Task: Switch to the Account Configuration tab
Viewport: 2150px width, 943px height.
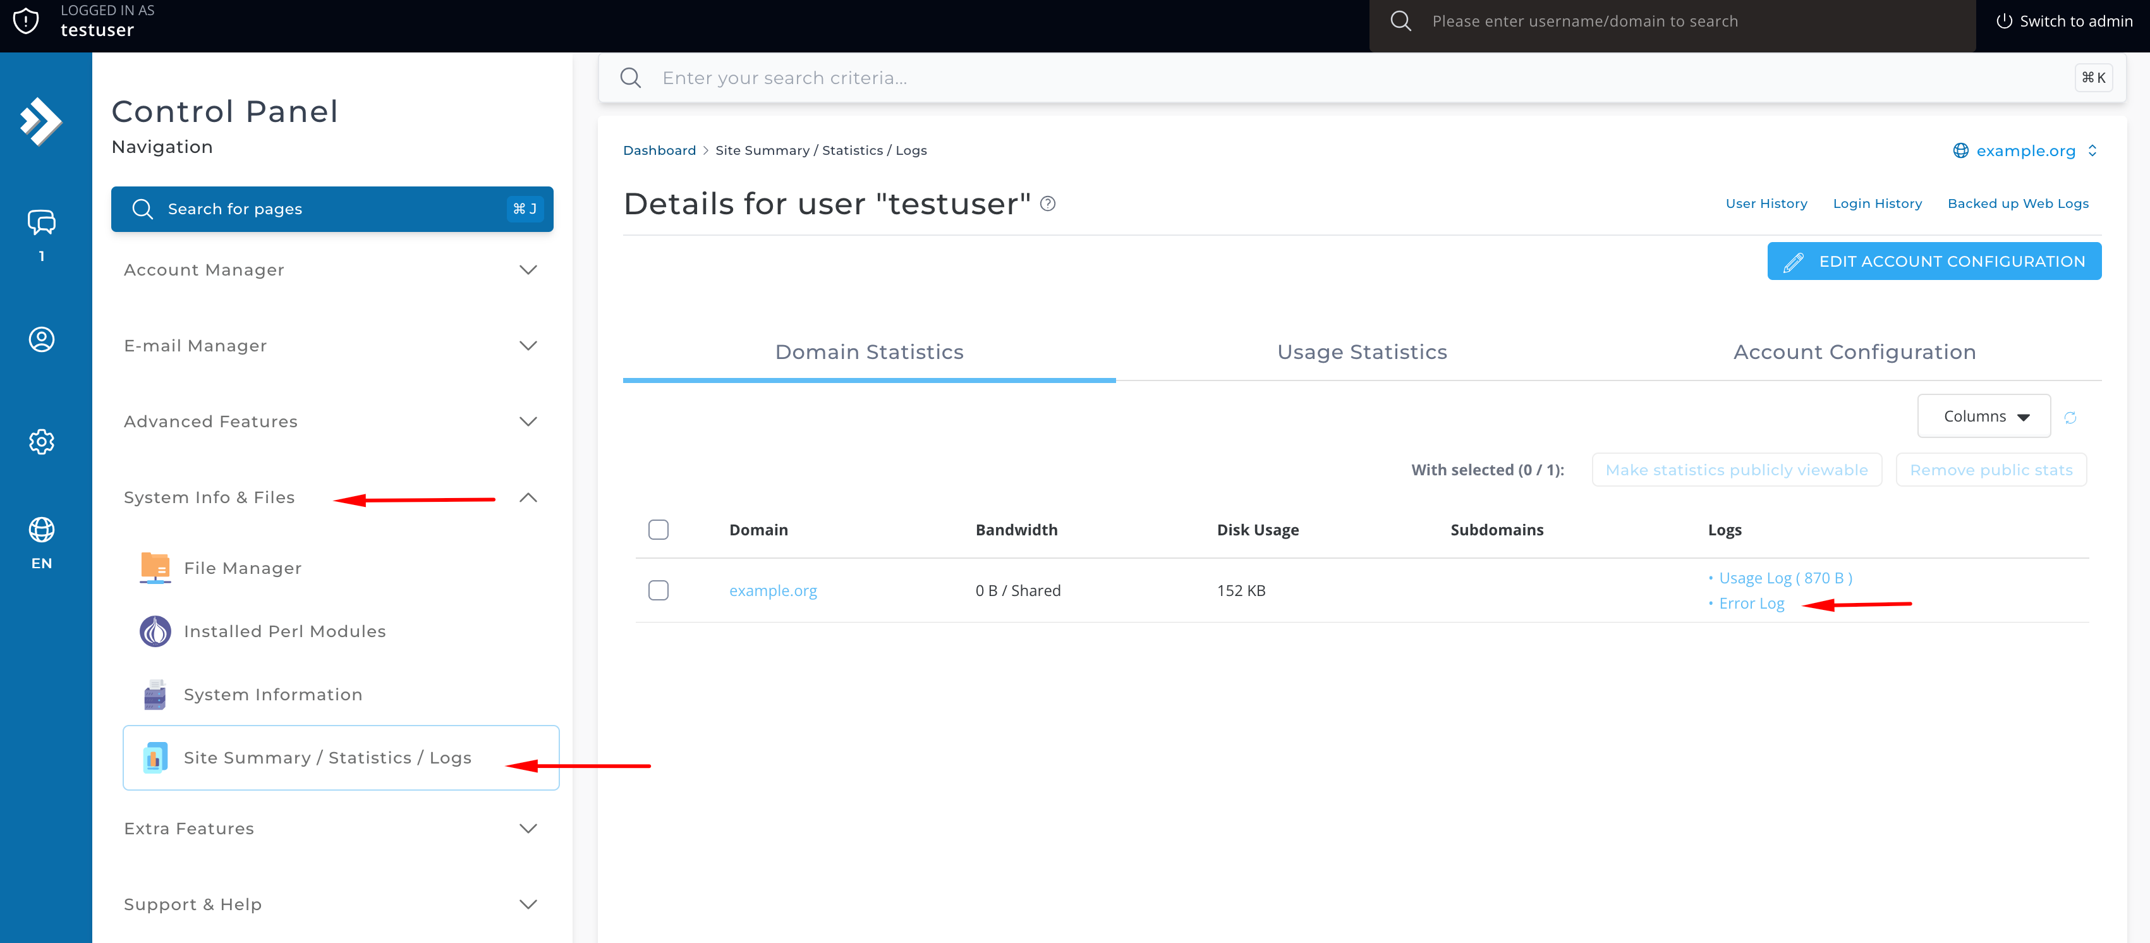Action: point(1854,351)
